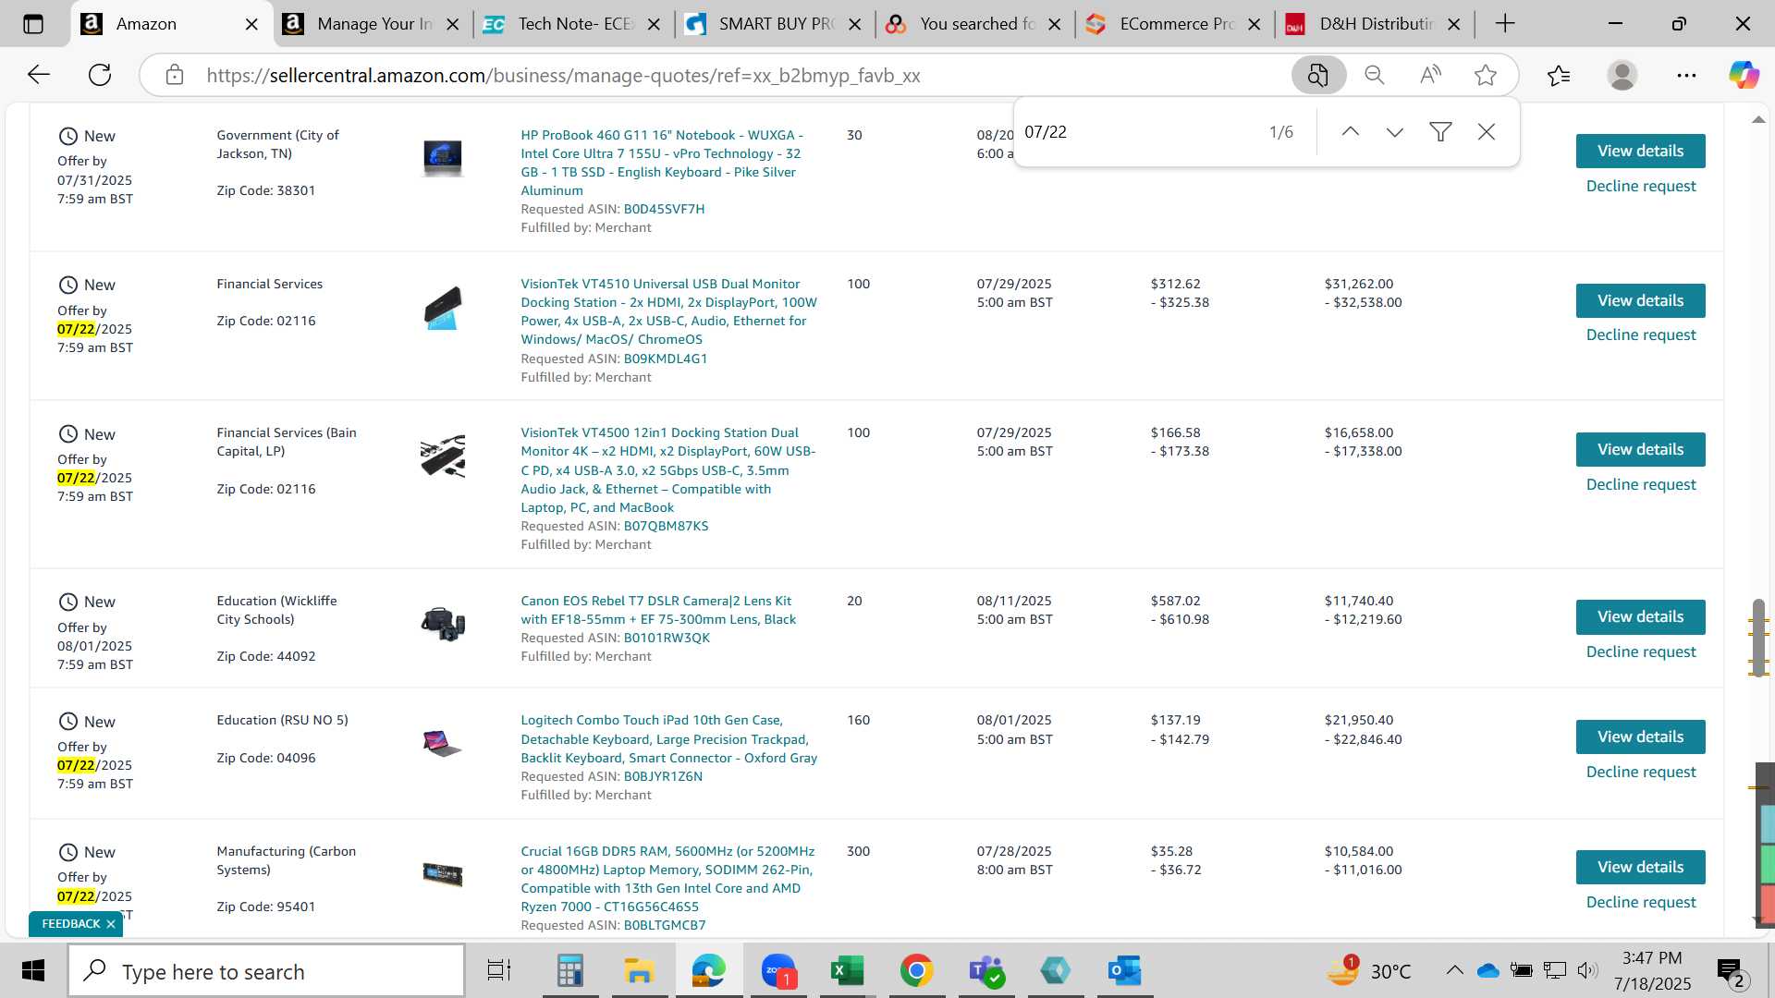
Task: Open the browser profile avatar
Action: click(x=1622, y=75)
